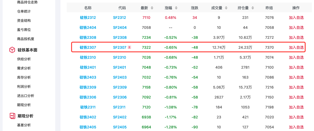
Task: Collapse the 期现分析 section header
Action: point(26,116)
